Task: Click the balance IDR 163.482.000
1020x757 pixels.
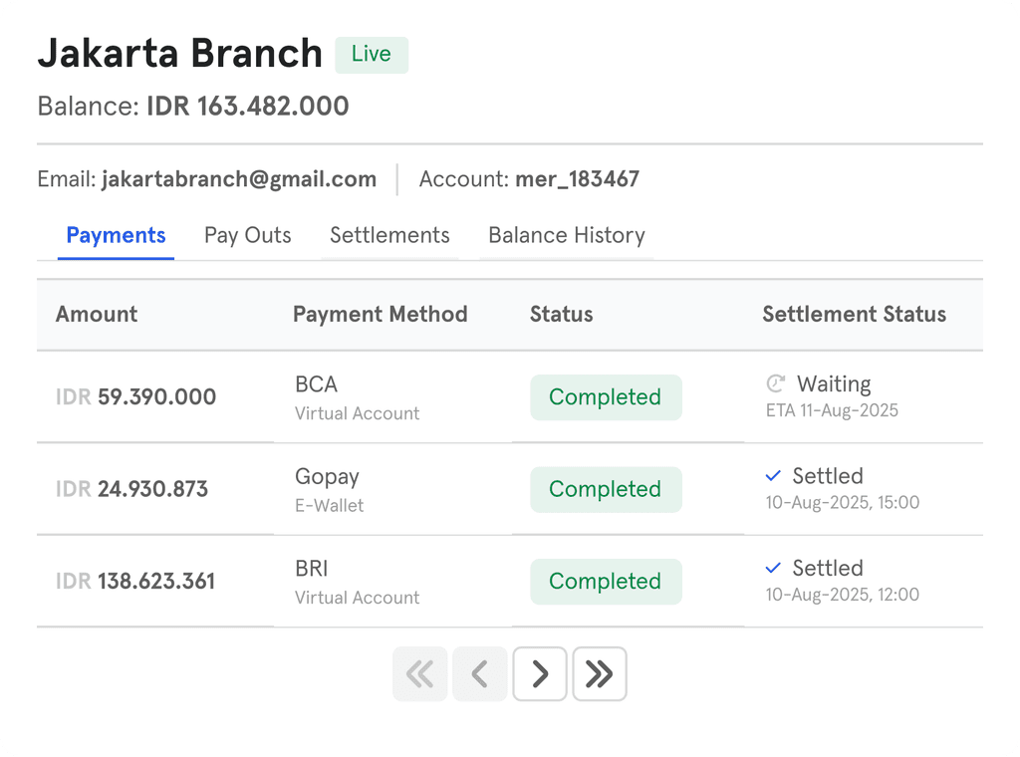Action: pyautogui.click(x=247, y=106)
